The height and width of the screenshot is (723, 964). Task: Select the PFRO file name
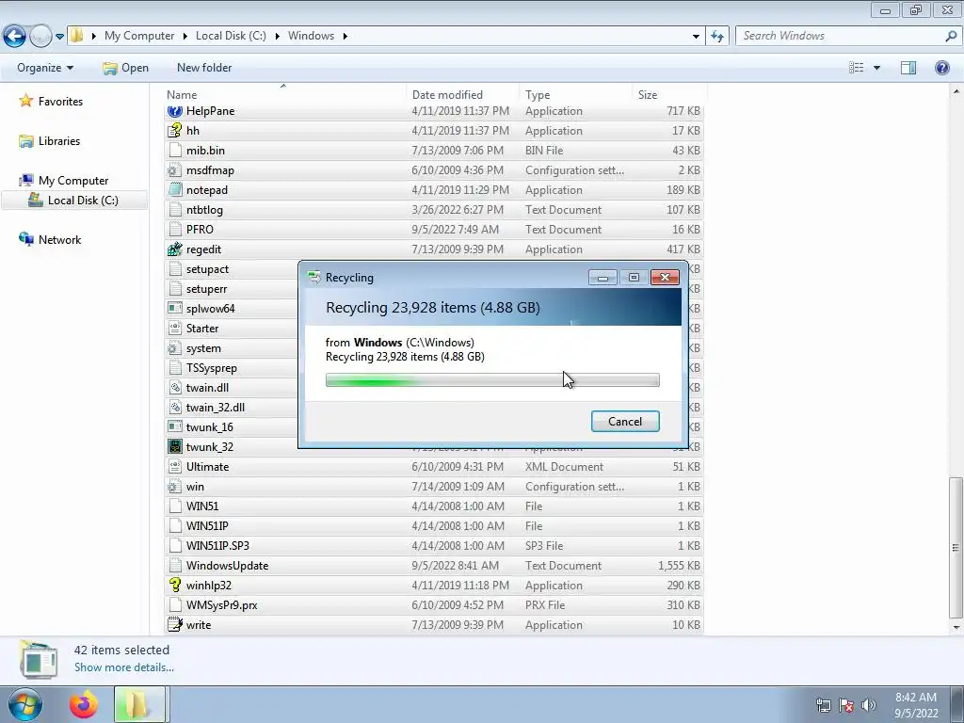(x=200, y=230)
